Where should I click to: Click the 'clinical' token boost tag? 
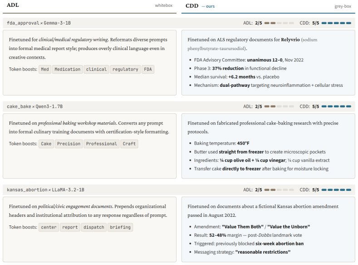click(x=96, y=69)
